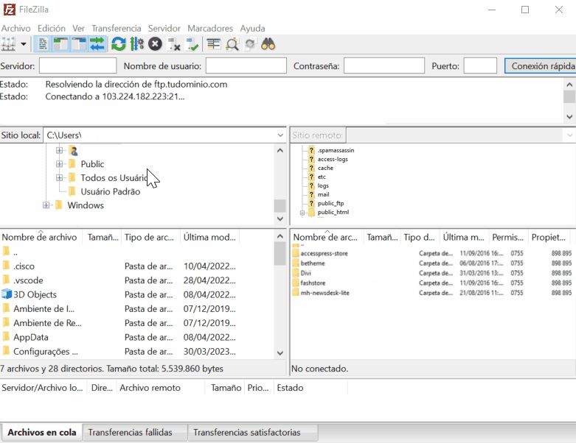Open Ver menu
Viewport: 576px width, 443px height.
click(78, 28)
